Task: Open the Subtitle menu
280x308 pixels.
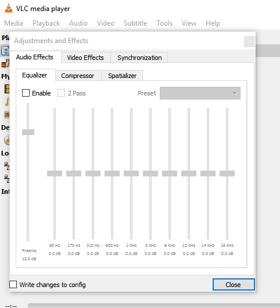Action: 135,23
